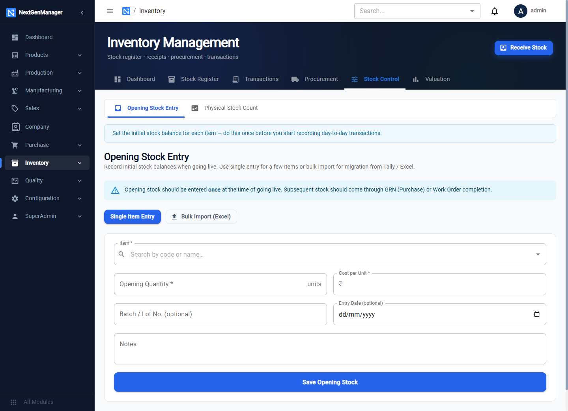This screenshot has height=411, width=568.
Task: Focus the Item search by code field
Action: point(330,254)
